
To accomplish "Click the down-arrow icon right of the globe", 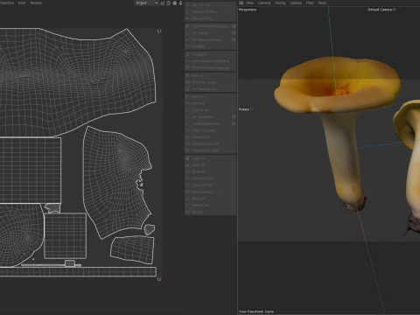I will 180,3.
